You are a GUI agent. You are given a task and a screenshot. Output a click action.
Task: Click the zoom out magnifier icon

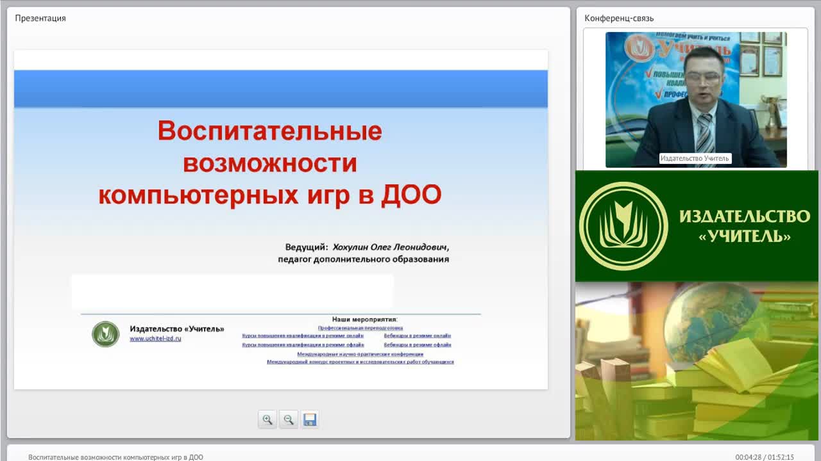click(x=289, y=419)
